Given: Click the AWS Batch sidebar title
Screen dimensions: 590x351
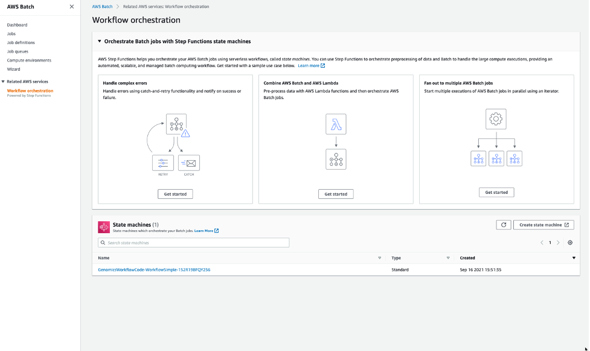Looking at the screenshot, I should (21, 7).
